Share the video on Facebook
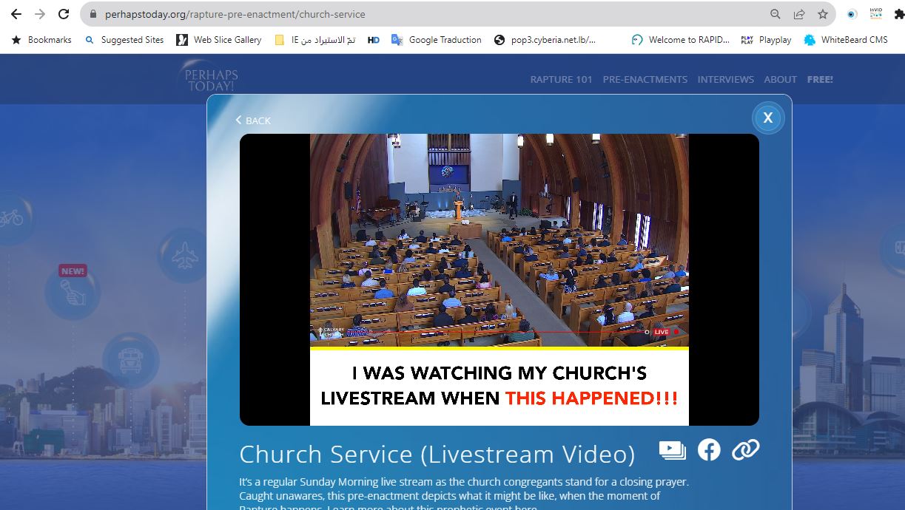The image size is (905, 510). coord(709,449)
